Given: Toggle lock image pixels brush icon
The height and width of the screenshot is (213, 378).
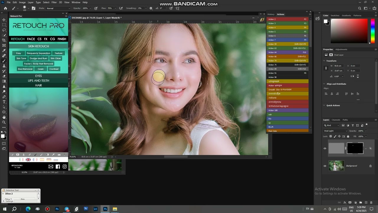Looking at the screenshot, I should [x=335, y=136].
